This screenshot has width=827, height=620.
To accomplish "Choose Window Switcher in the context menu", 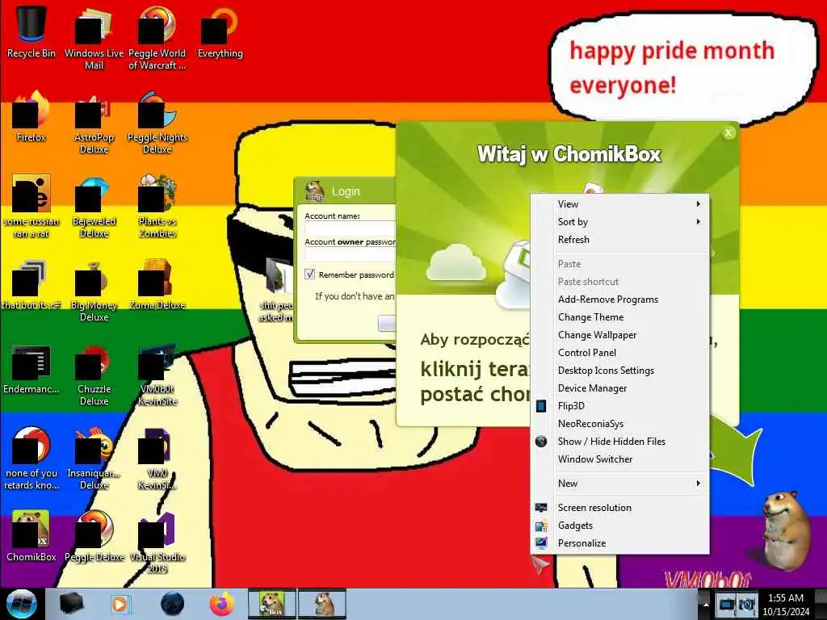I will 619,459.
